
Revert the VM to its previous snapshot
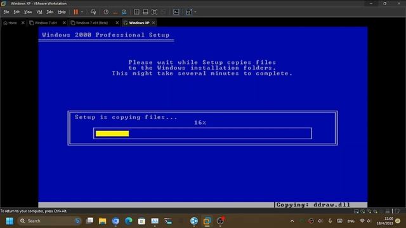coord(115,12)
